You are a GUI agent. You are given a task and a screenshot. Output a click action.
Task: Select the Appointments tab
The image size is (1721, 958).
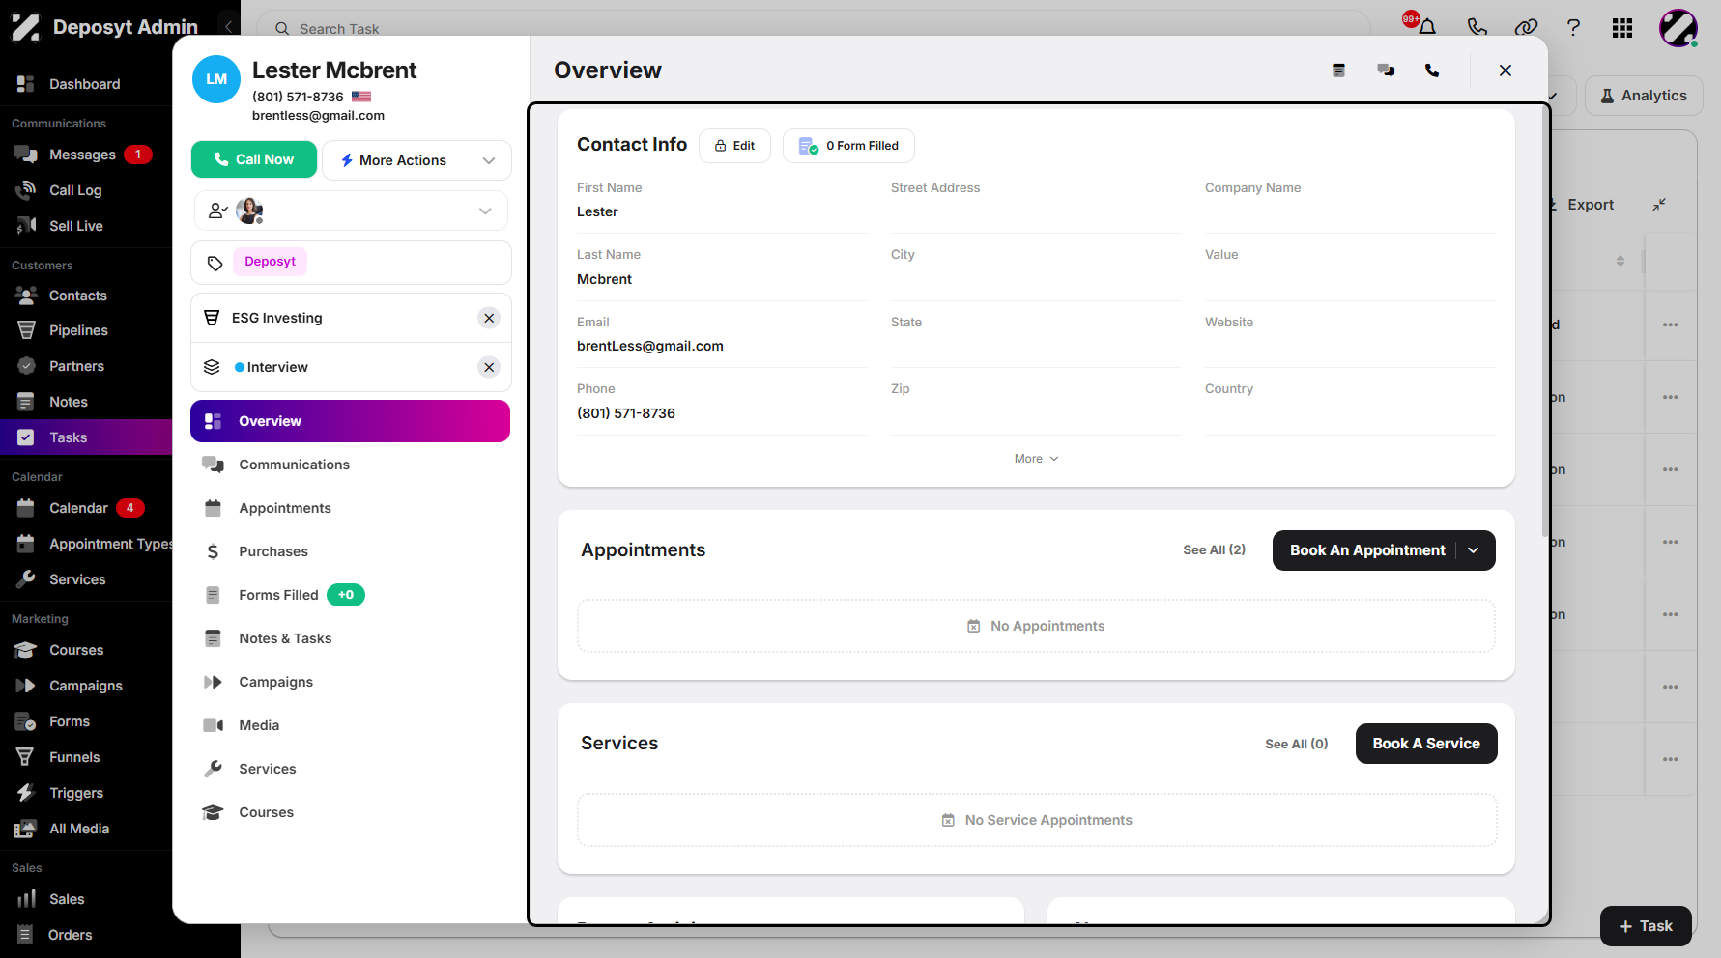pos(350,508)
